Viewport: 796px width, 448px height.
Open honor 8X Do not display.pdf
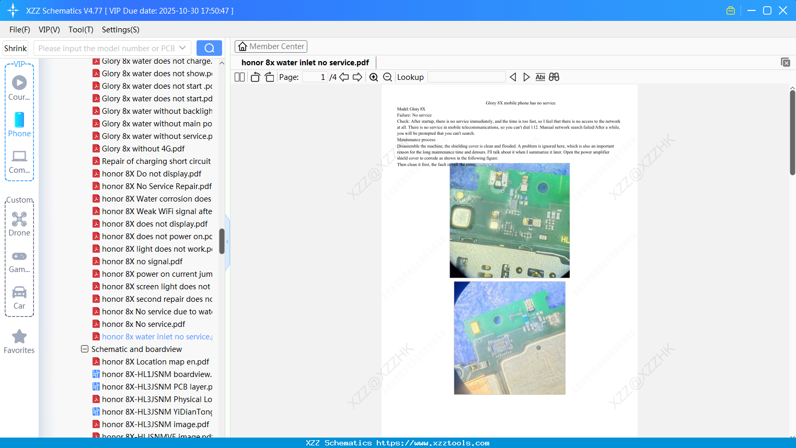pos(147,174)
